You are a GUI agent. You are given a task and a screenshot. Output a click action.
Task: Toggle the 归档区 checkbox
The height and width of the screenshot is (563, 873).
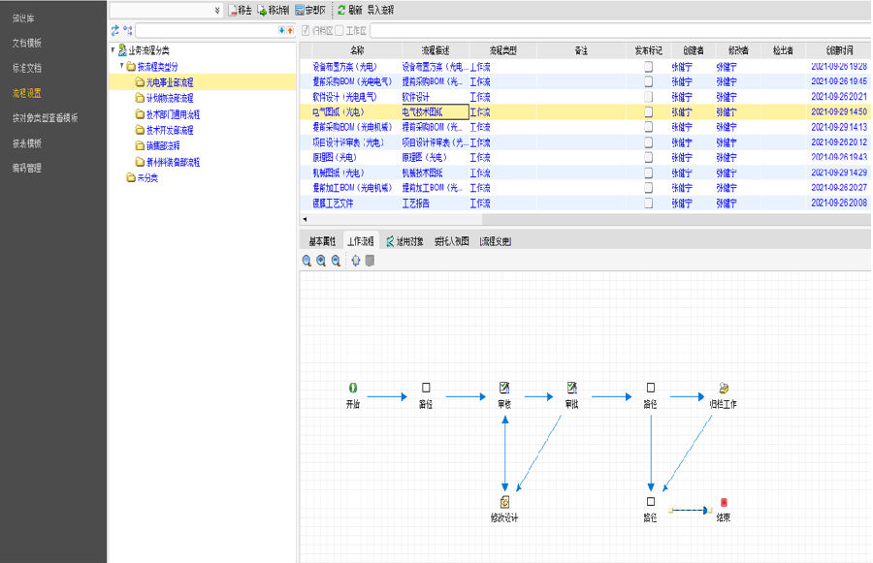[x=307, y=31]
